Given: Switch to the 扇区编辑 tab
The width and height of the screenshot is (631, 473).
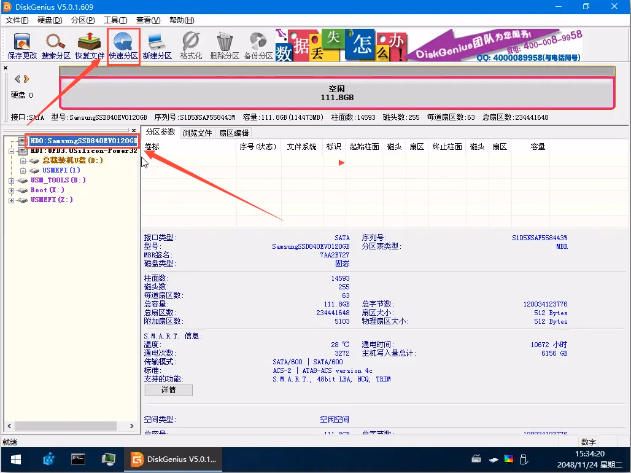Looking at the screenshot, I should pyautogui.click(x=234, y=133).
